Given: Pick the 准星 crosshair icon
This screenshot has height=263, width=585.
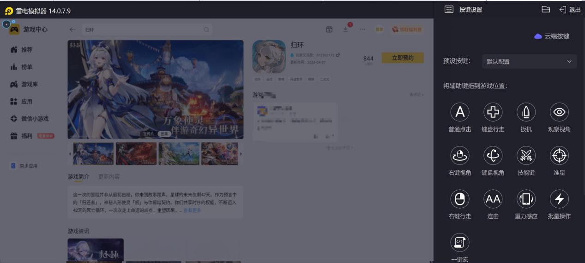Looking at the screenshot, I should coord(559,155).
